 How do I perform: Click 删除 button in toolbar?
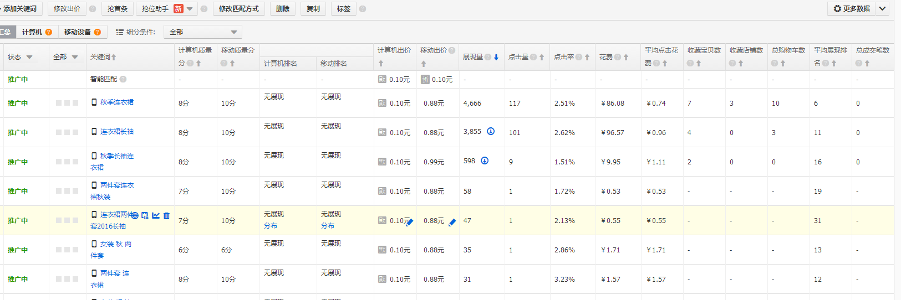[x=283, y=9]
